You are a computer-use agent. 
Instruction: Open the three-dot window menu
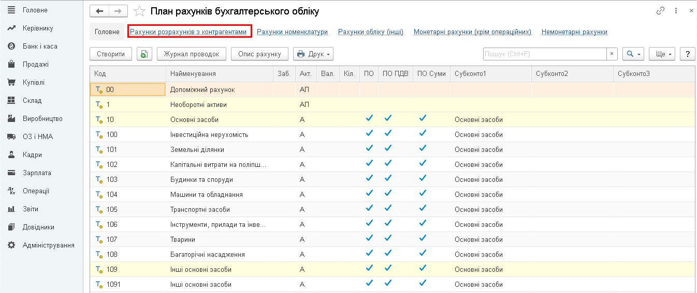676,11
